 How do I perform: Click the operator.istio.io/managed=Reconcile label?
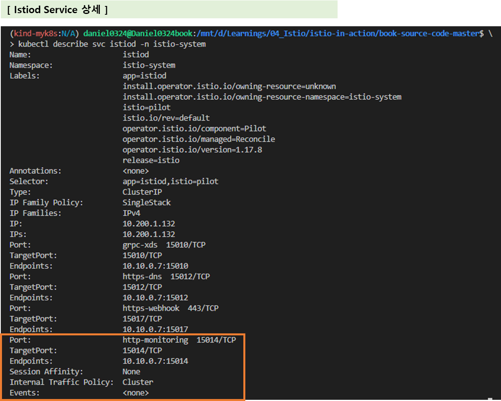tap(199, 139)
